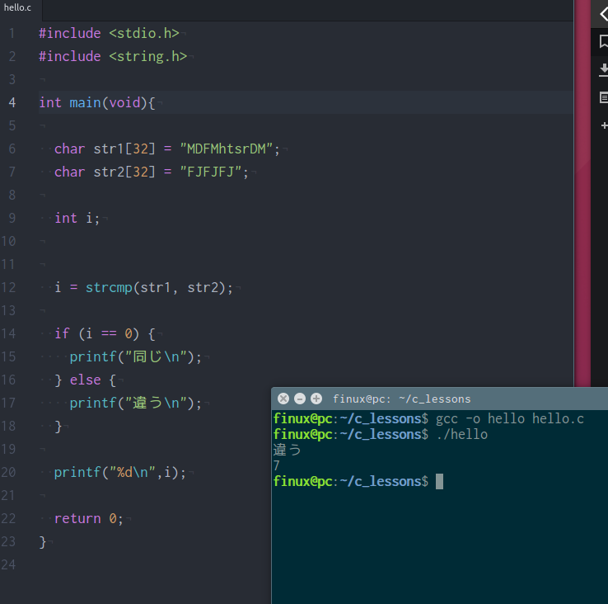Click 'str1[32]' in the char declaration

click(x=124, y=149)
